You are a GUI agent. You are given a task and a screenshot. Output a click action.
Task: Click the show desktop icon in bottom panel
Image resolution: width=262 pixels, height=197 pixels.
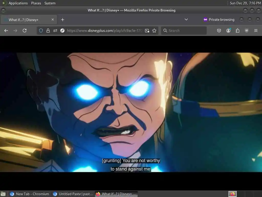(3, 194)
